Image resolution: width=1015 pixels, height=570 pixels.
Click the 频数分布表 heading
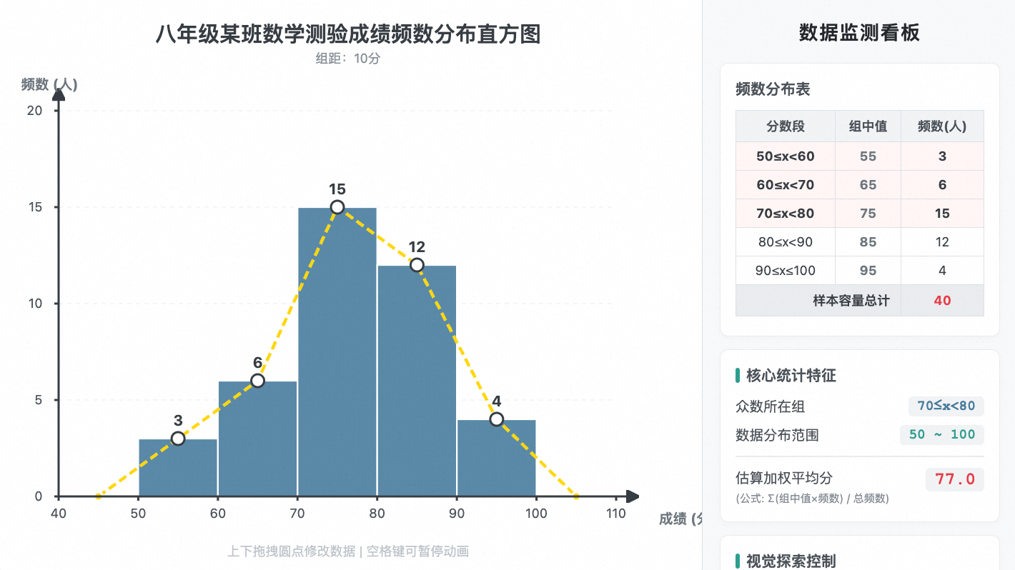[x=773, y=89]
